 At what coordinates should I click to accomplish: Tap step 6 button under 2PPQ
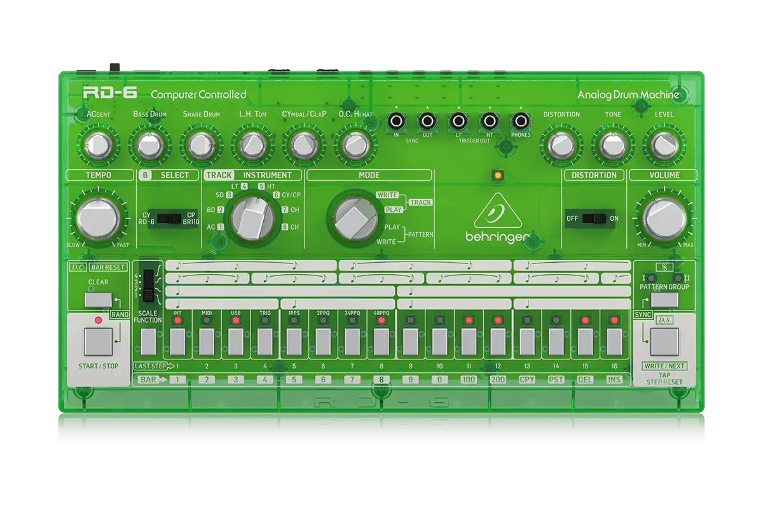pos(323,342)
